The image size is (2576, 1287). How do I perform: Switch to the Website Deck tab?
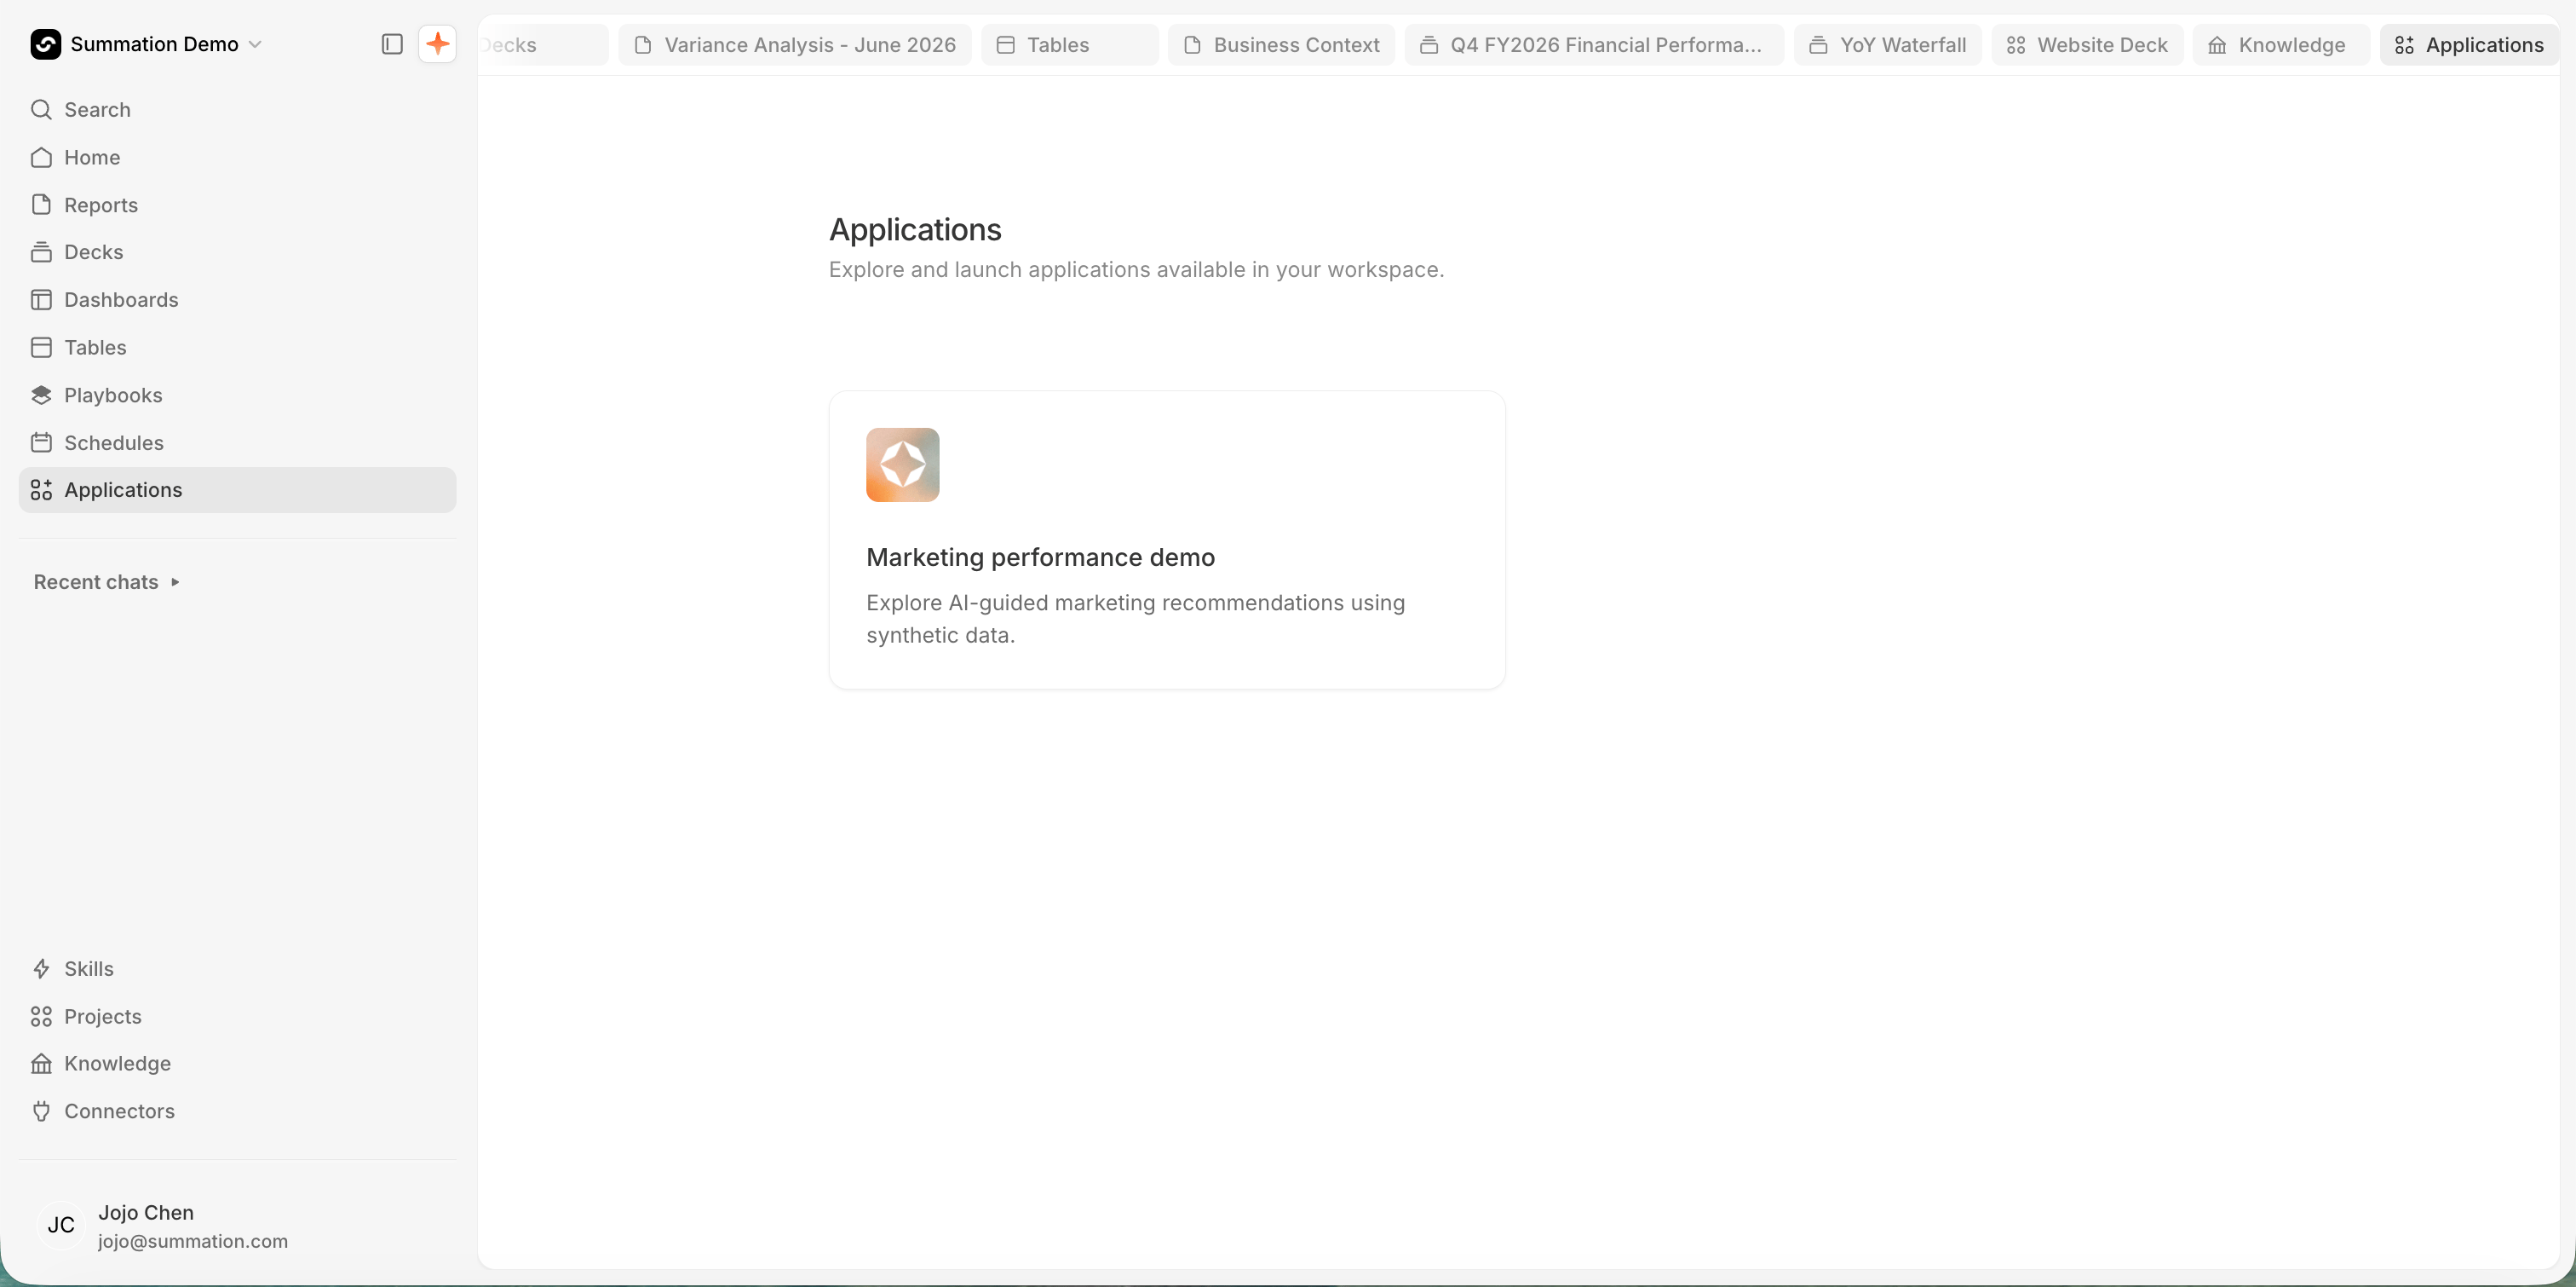coord(2087,45)
